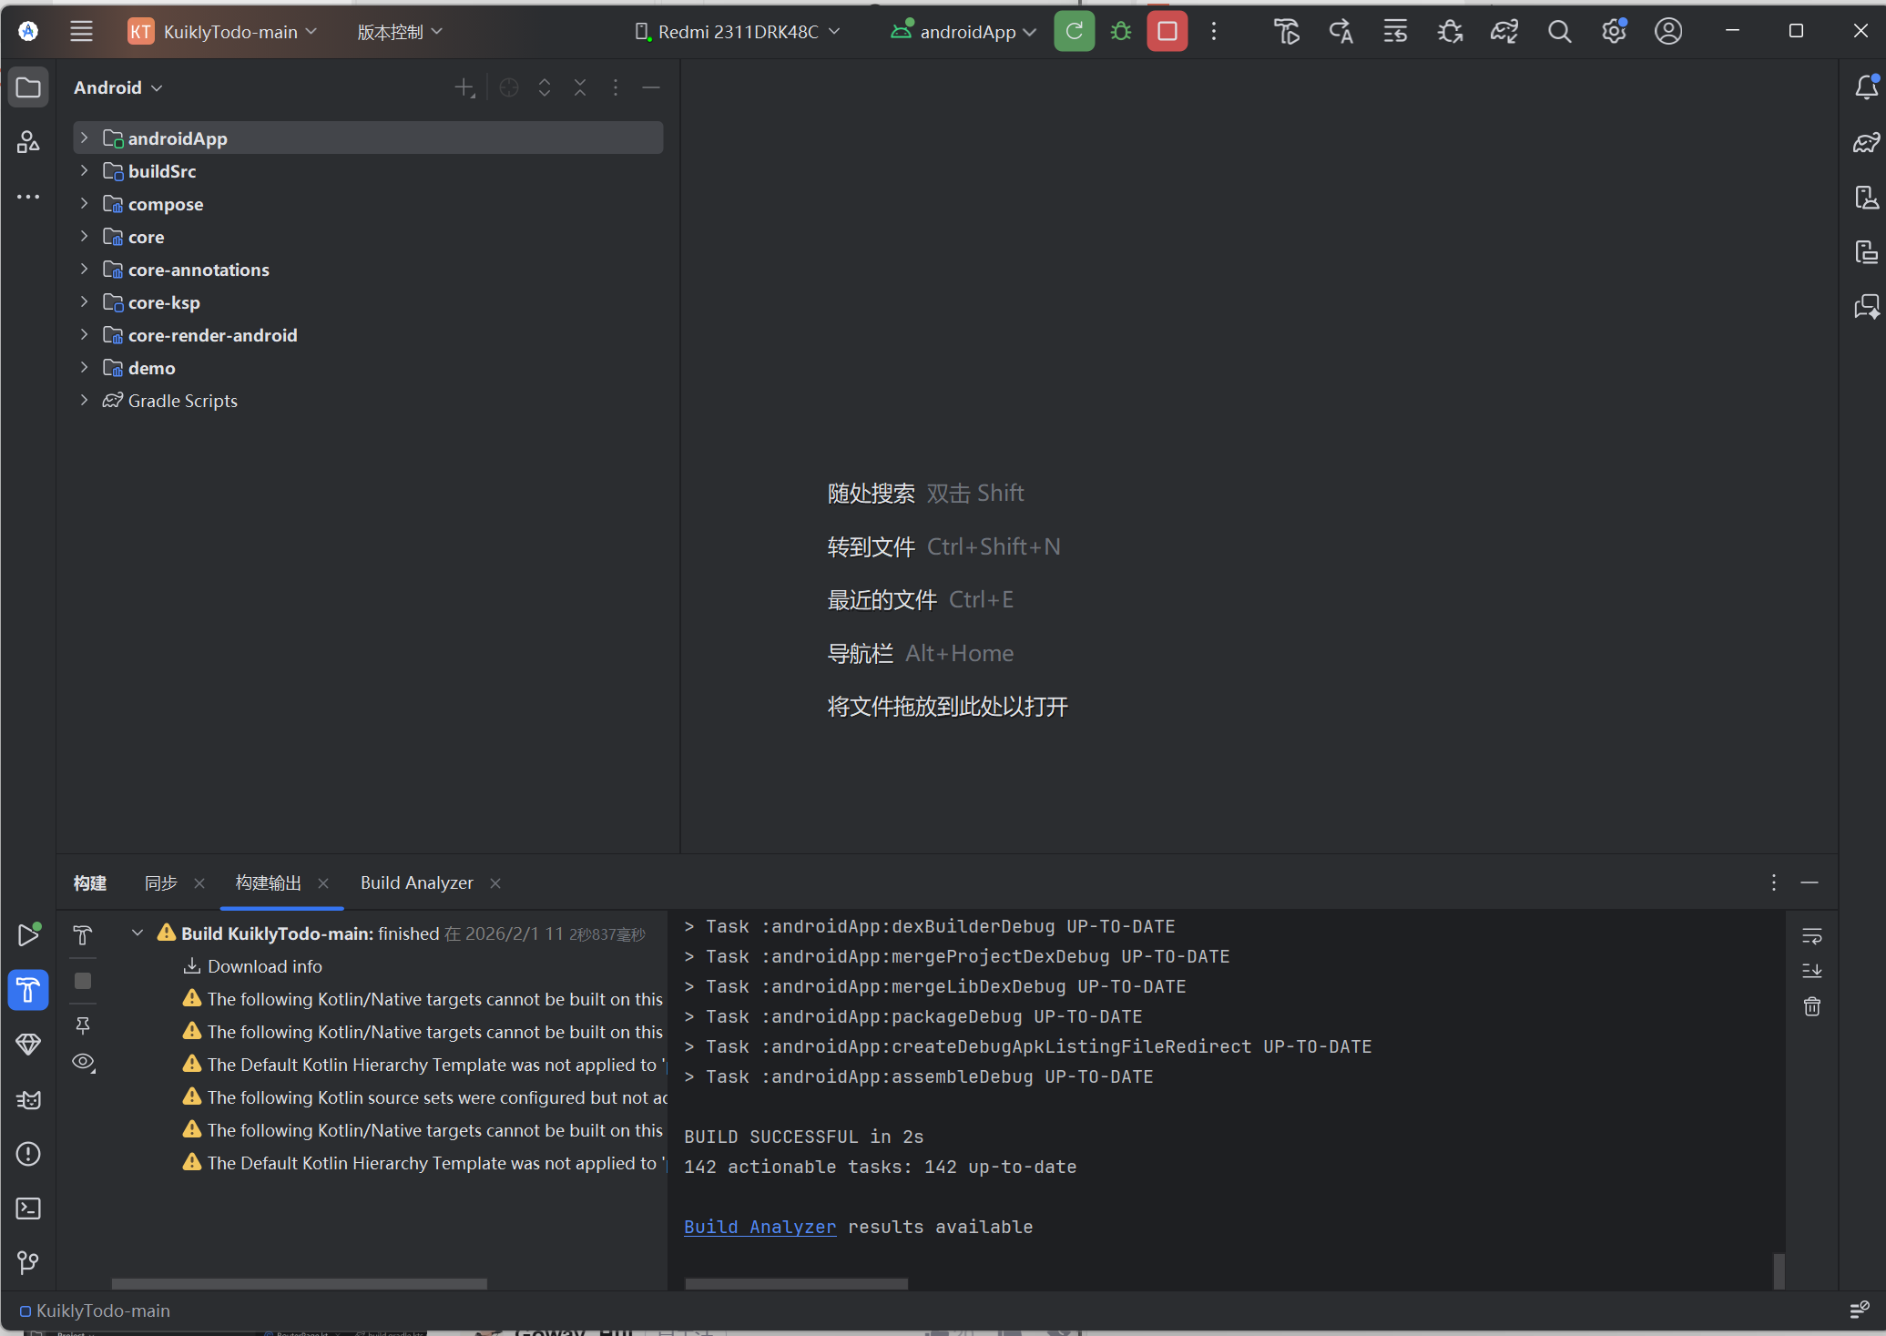Open the Android project view dropdown

tap(118, 87)
